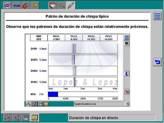
Task: Click the PKV2 +9.8kV header cell
Action: coord(109,38)
